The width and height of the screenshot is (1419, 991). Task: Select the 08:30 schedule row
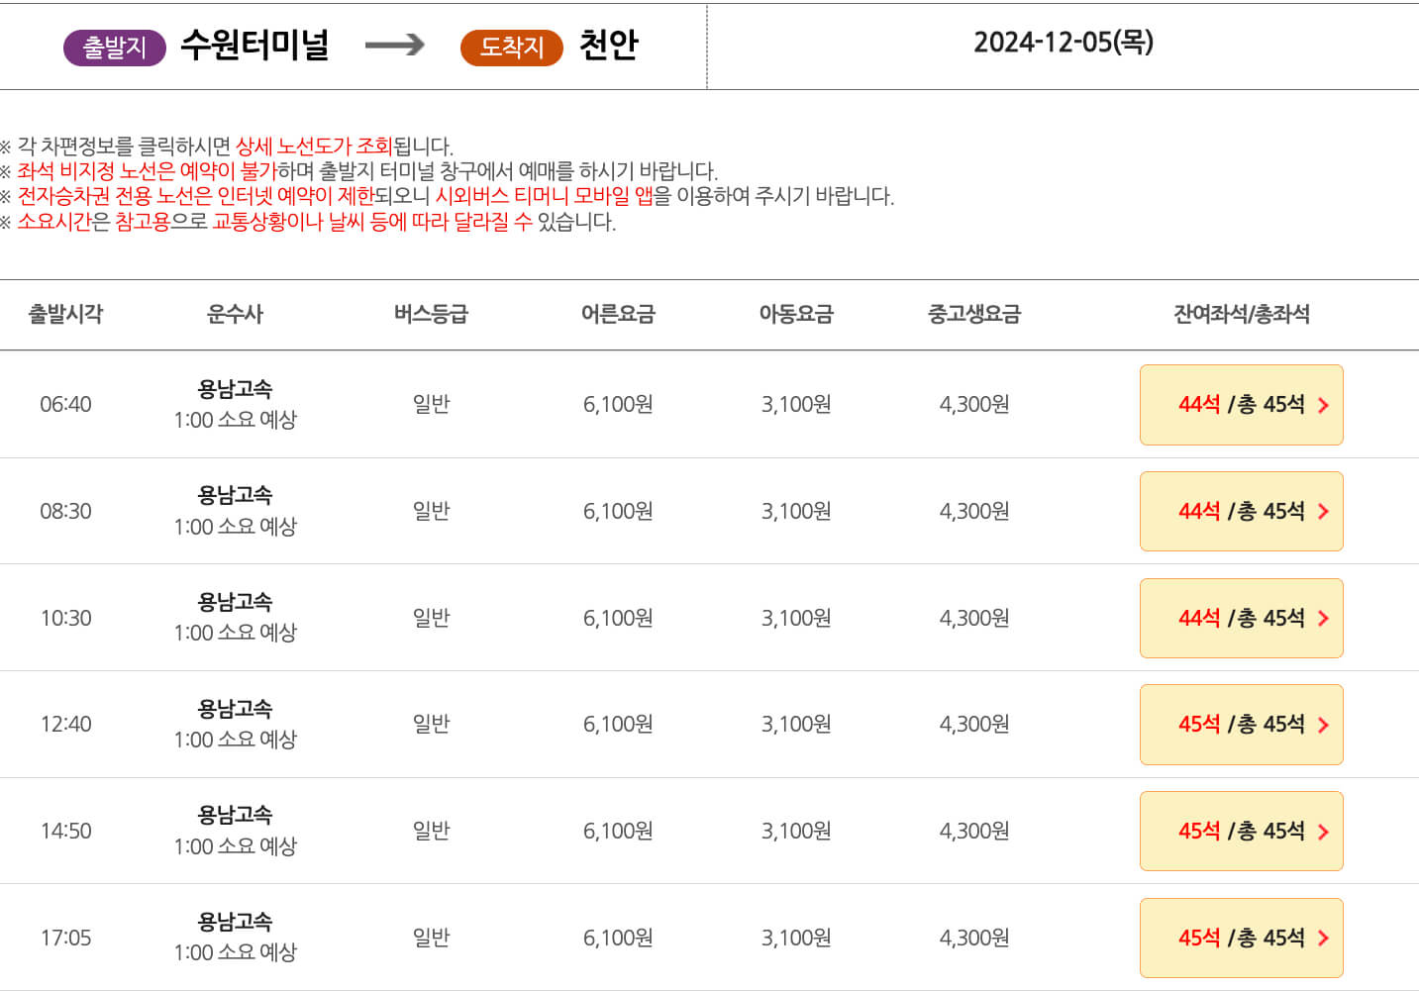coord(693,511)
